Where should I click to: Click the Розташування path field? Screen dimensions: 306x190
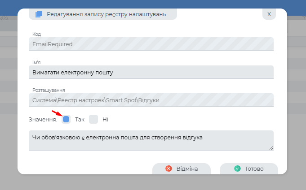(x=151, y=100)
